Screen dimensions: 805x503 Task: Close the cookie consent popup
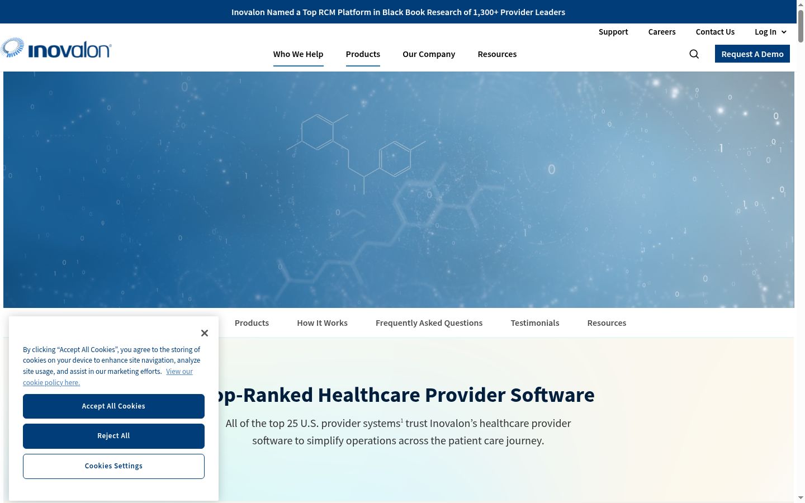[205, 333]
